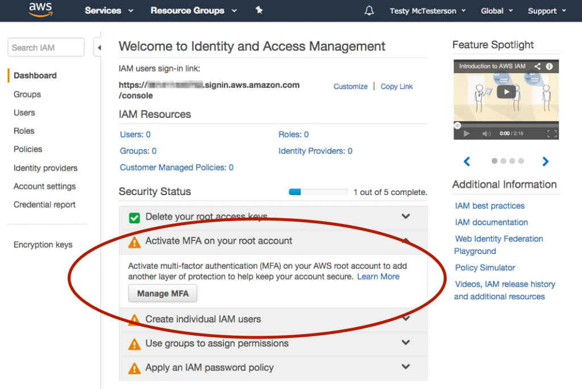Click the share icon on the video

pyautogui.click(x=538, y=66)
